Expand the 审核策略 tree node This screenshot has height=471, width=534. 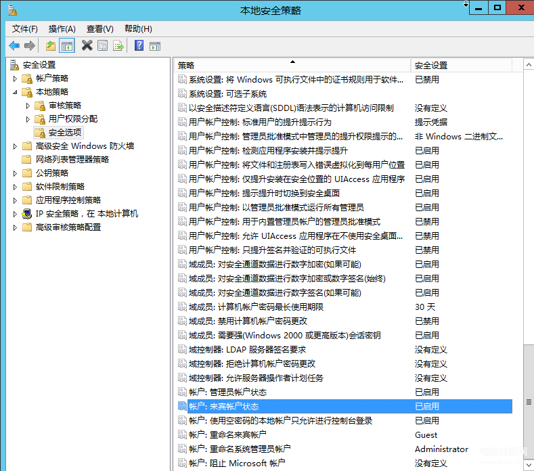[x=28, y=106]
